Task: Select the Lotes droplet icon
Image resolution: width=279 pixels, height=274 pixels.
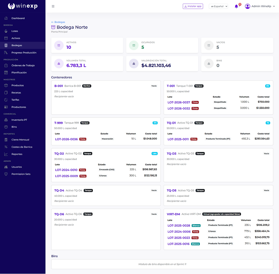Action: click(6, 31)
